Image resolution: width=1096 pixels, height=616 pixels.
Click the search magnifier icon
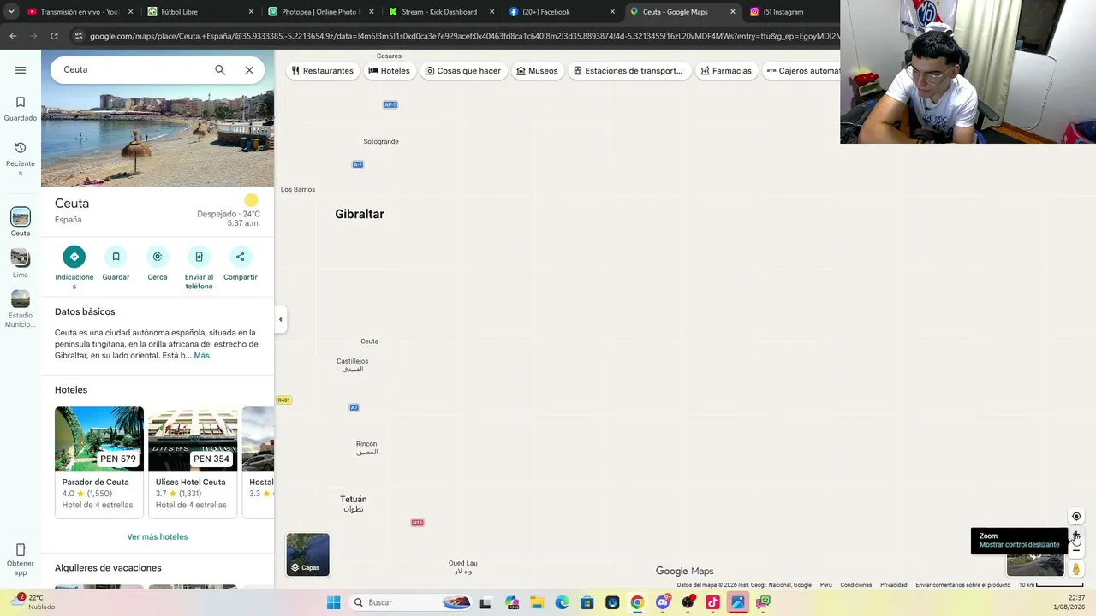click(220, 70)
